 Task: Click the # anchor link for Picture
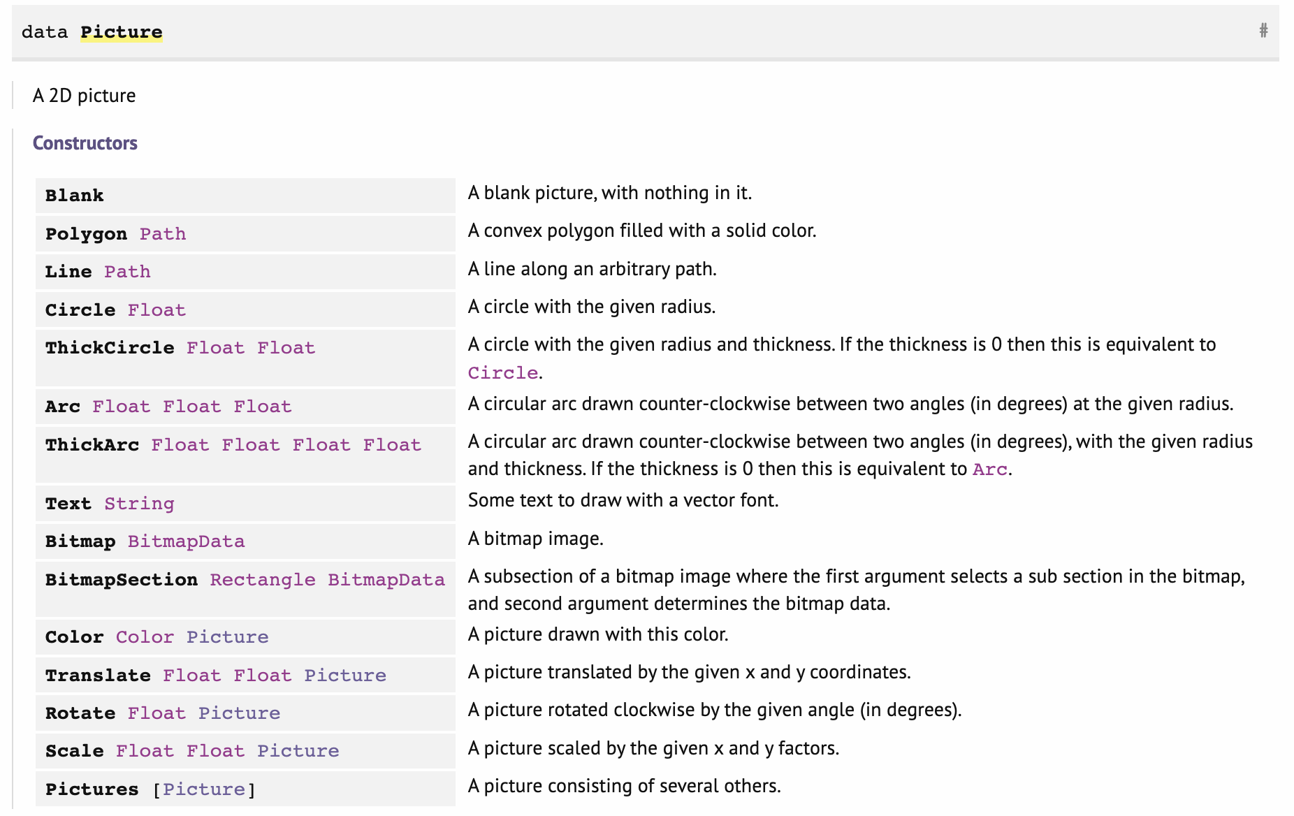pos(1263,31)
